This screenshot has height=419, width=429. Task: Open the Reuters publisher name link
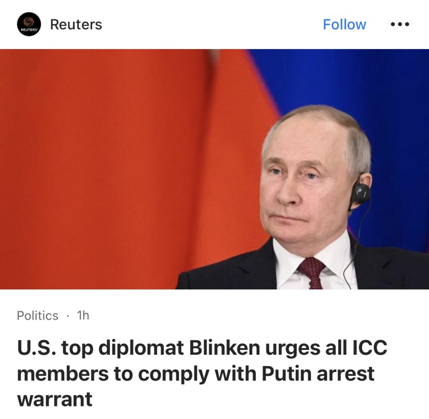pos(76,24)
